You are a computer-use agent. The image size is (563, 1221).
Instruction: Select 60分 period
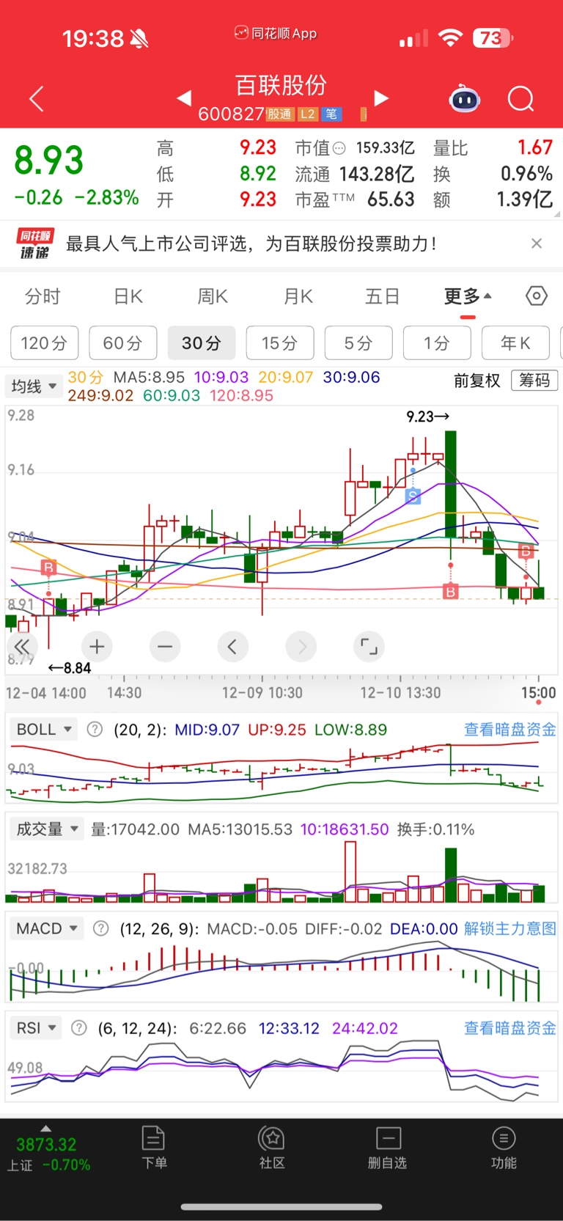pyautogui.click(x=122, y=342)
